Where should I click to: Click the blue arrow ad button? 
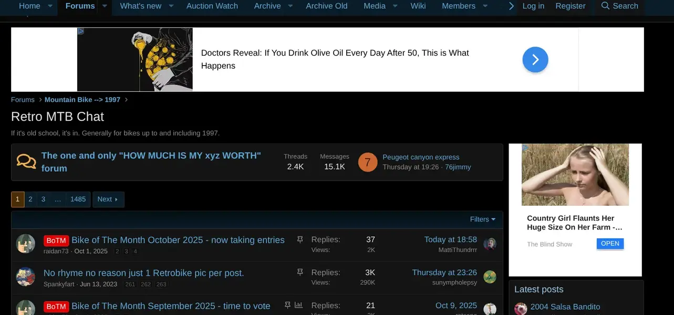point(535,59)
